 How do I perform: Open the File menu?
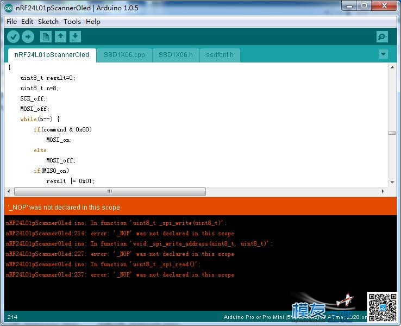(x=12, y=22)
